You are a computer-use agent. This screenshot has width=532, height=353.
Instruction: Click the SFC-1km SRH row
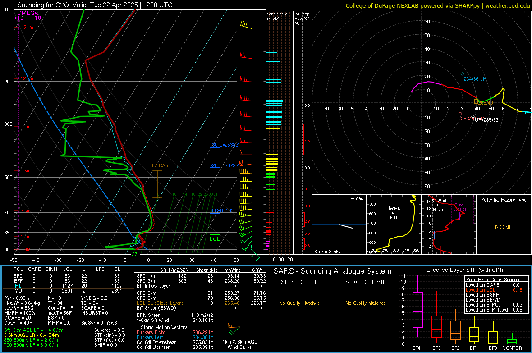pos(201,276)
